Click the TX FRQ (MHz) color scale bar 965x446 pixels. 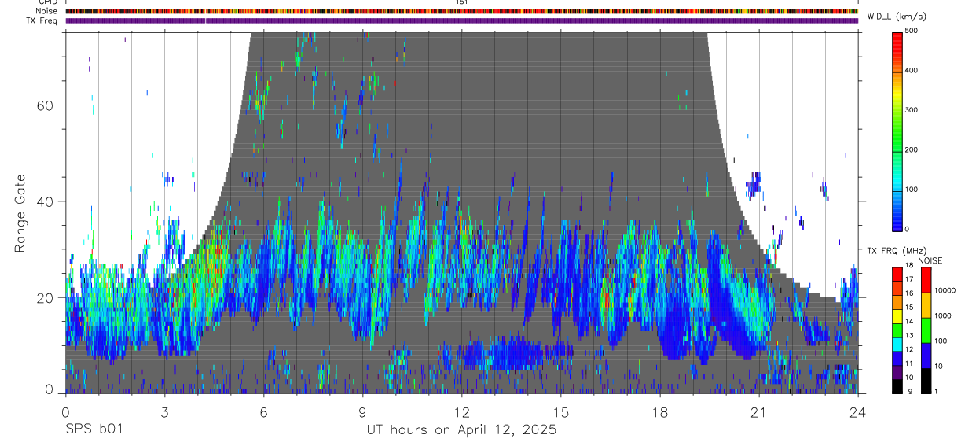(897, 330)
